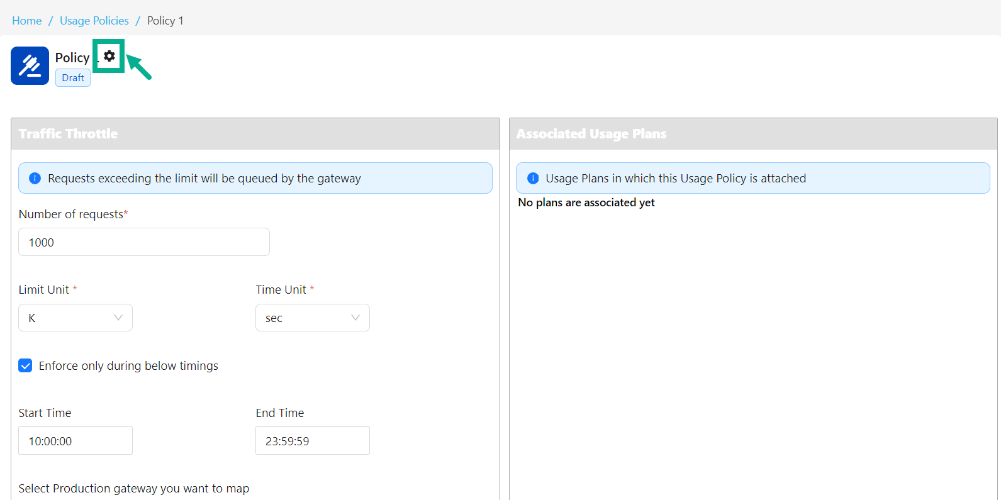Click the 'Enforce only during below timings' label
The width and height of the screenshot is (1001, 500).
(x=128, y=366)
